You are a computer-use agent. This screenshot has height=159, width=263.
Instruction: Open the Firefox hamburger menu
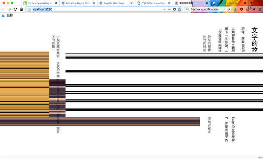[260, 9]
